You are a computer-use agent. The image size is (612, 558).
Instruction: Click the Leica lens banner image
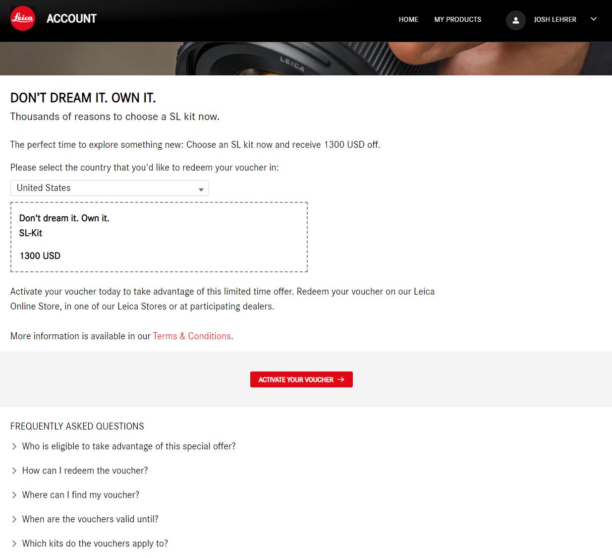306,59
